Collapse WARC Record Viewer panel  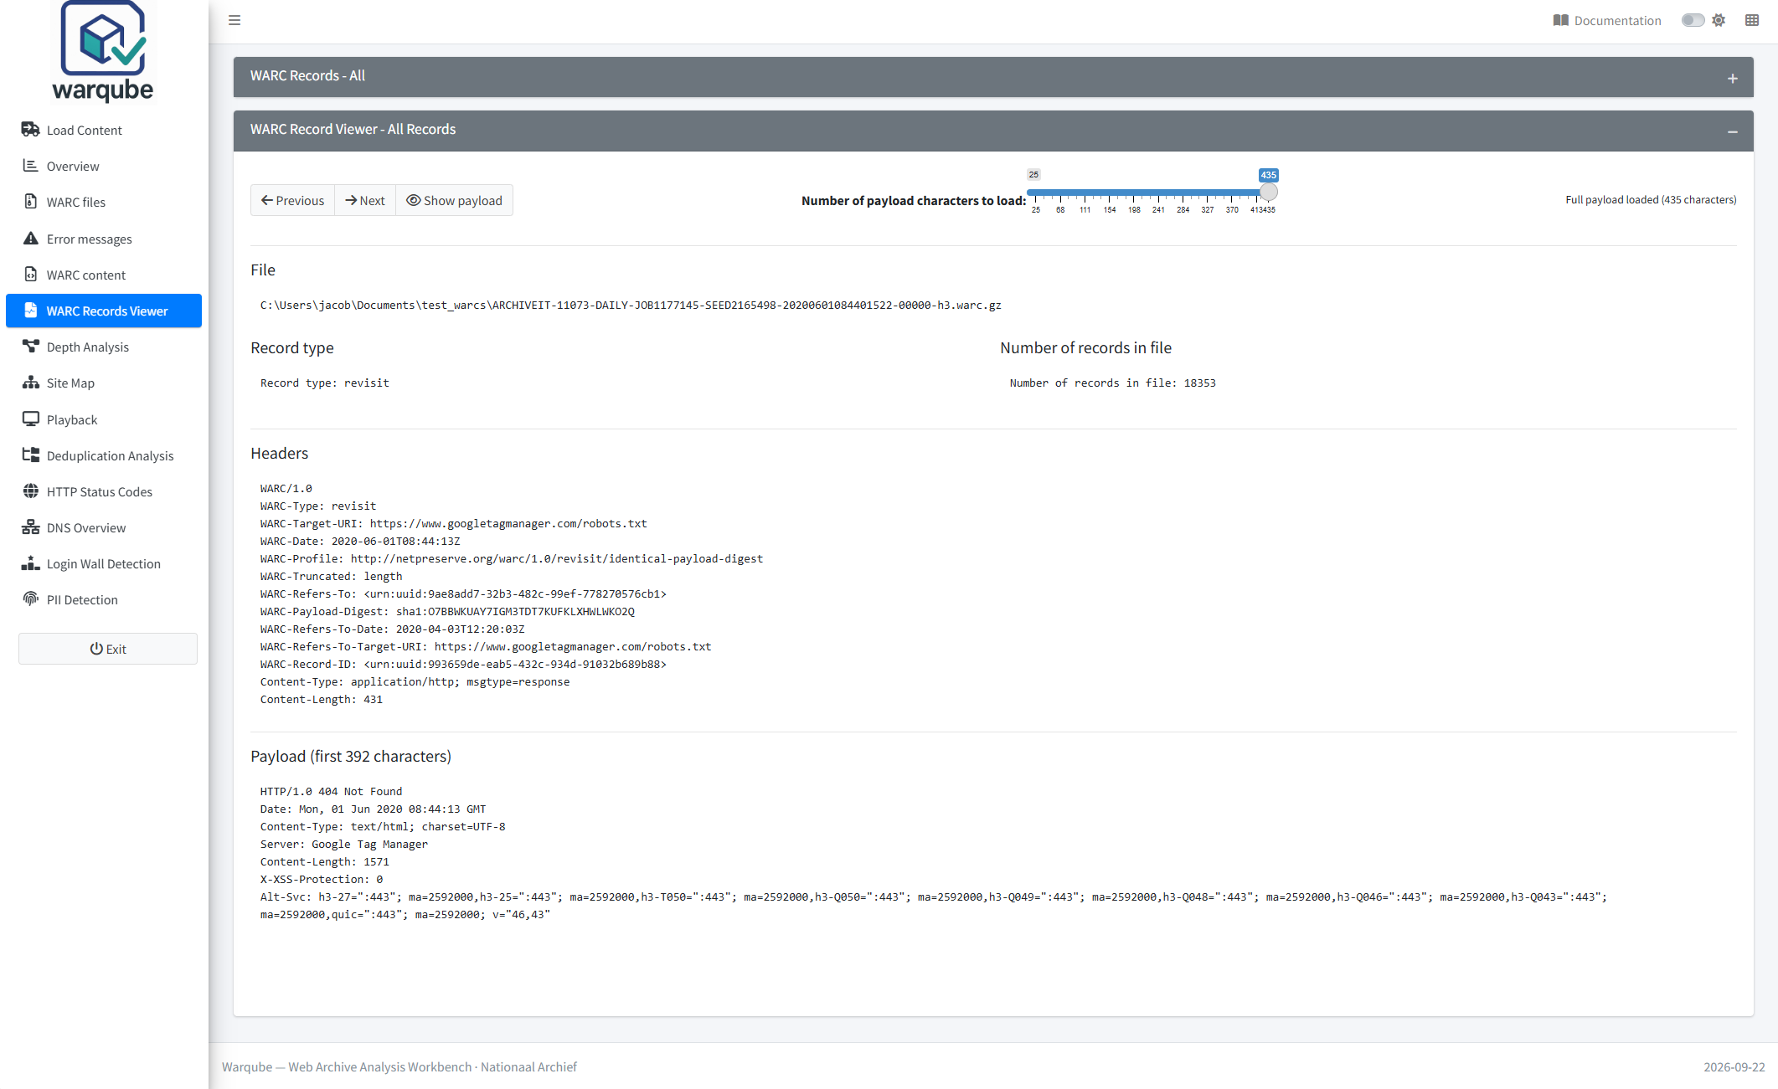click(x=1733, y=132)
